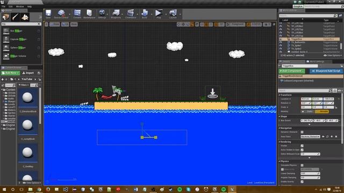Select Capsule Trigger in the Modes list
Viewport: 344px width, 193px height.
[x=21, y=39]
